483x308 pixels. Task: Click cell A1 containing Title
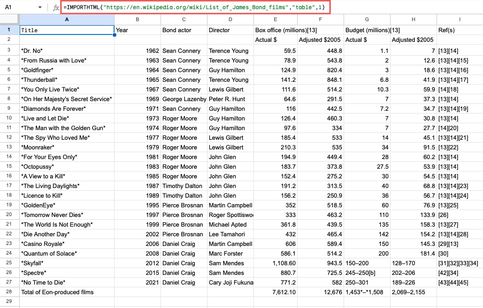(67, 30)
